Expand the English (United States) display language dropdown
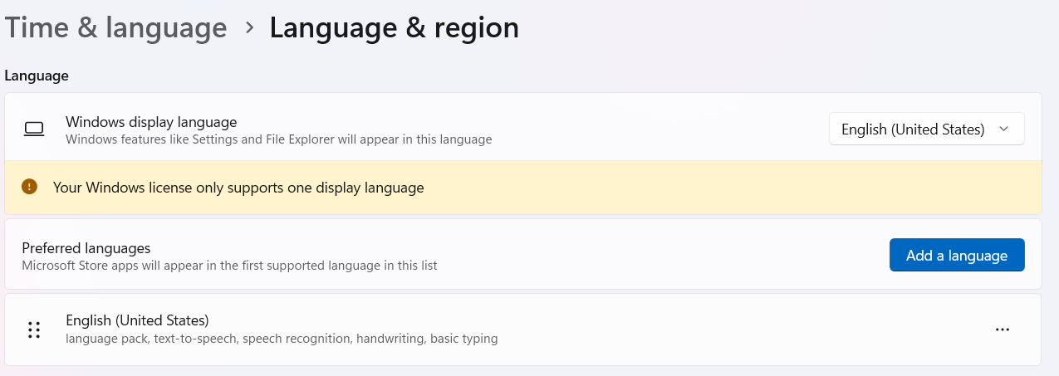This screenshot has width=1059, height=376. 925,129
